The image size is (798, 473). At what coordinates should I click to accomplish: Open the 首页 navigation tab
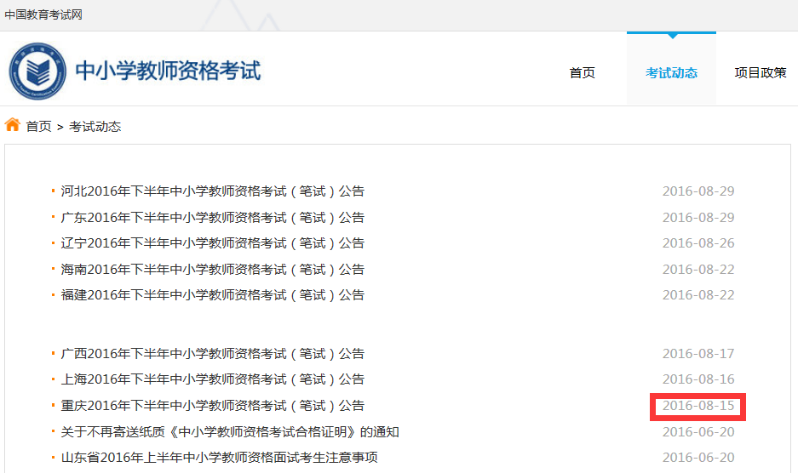tap(582, 73)
